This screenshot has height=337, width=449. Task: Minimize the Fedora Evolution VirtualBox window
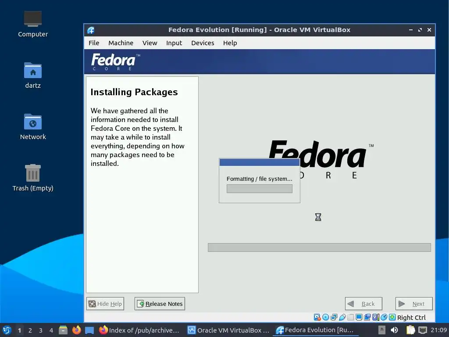[x=410, y=30]
